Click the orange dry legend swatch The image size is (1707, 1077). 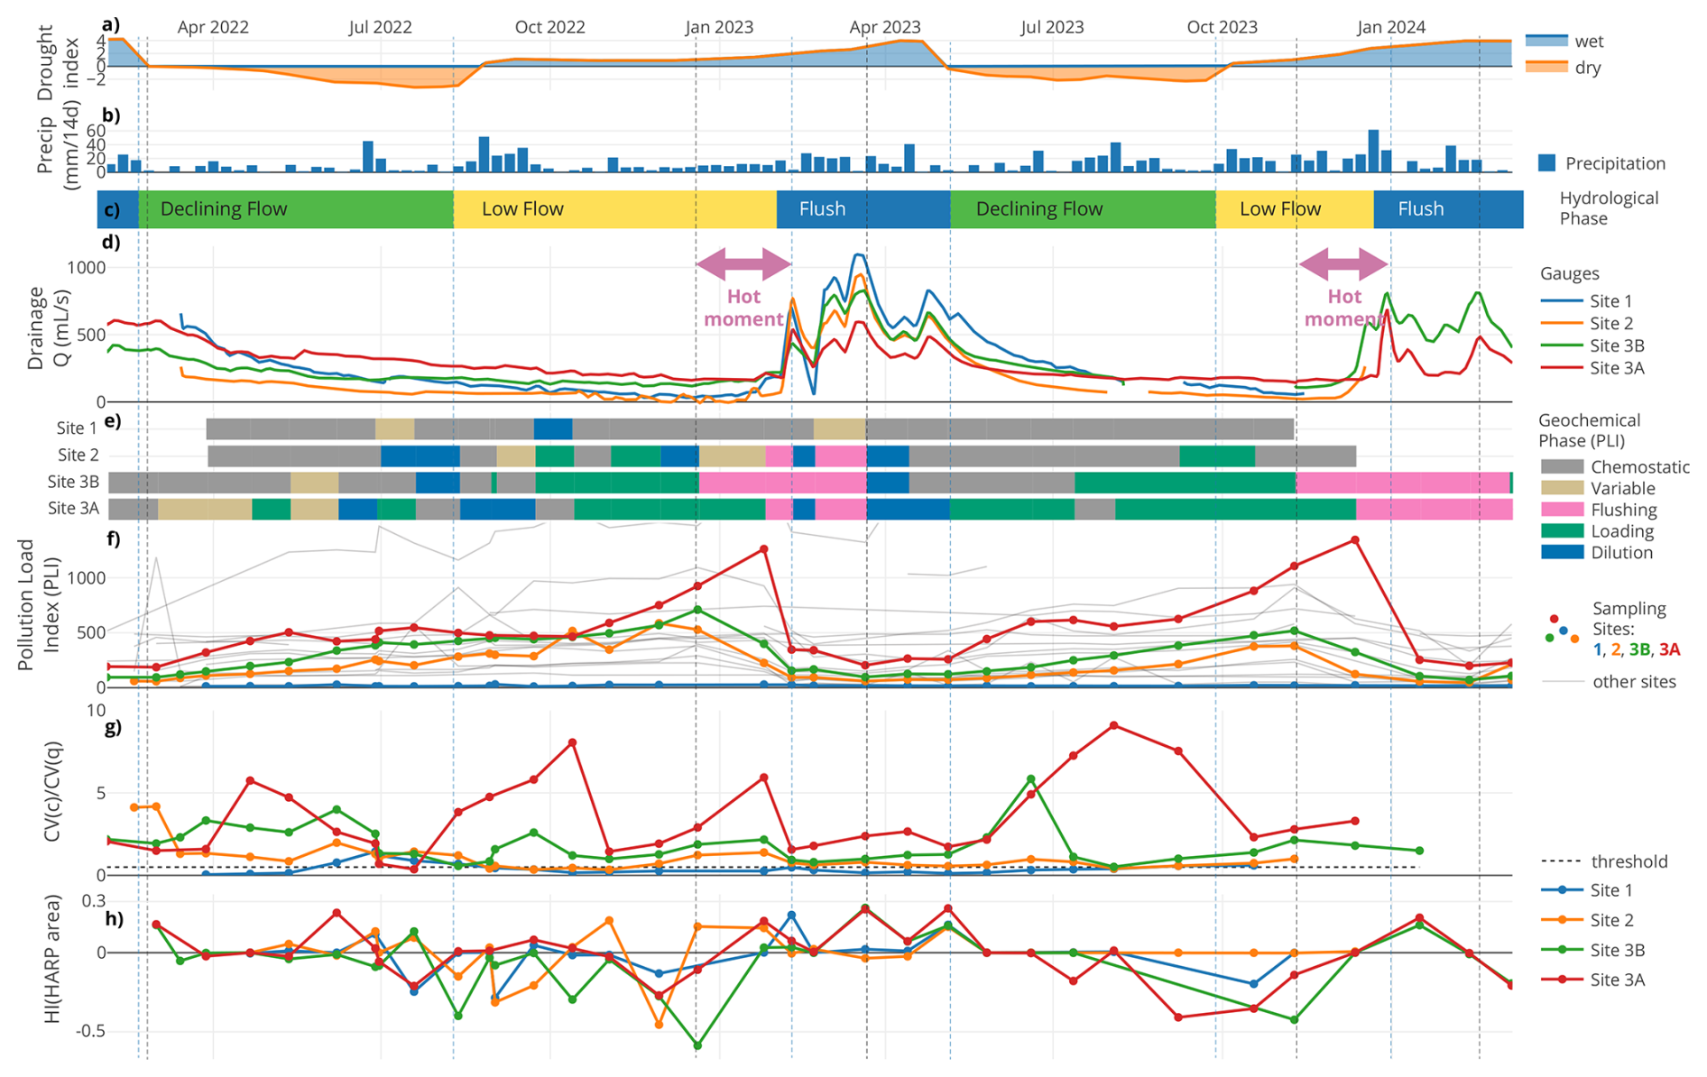click(1546, 68)
